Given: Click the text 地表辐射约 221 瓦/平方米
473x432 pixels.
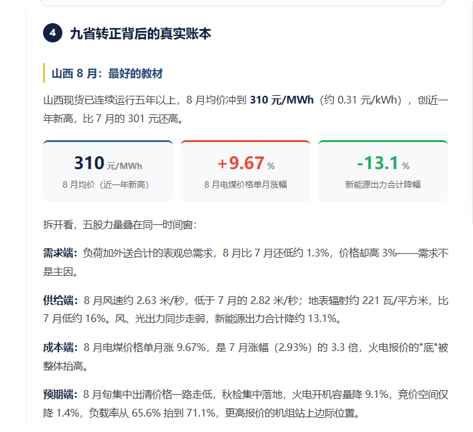Looking at the screenshot, I should pos(368,300).
